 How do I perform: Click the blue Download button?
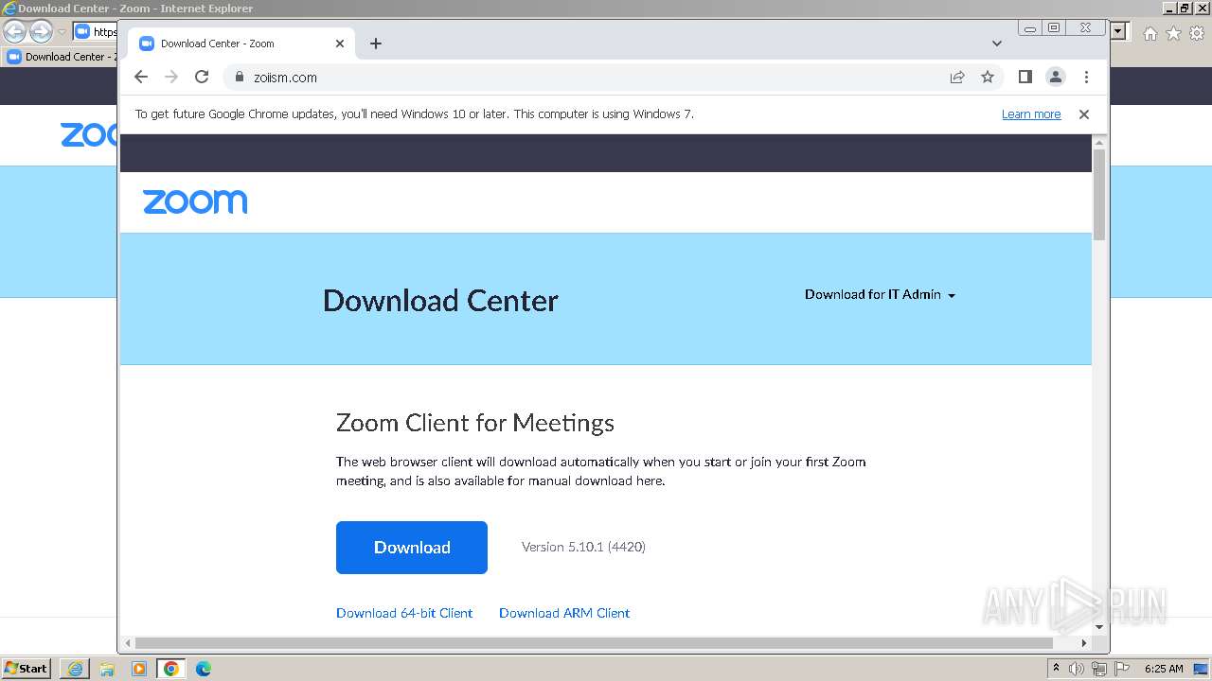point(412,548)
